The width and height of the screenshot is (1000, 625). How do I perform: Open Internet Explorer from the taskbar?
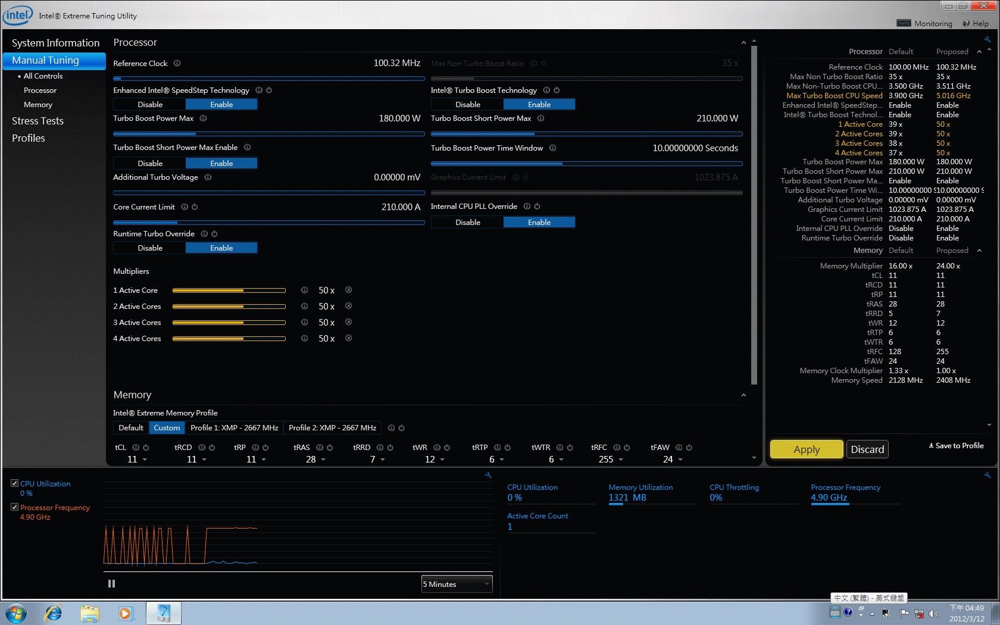54,613
